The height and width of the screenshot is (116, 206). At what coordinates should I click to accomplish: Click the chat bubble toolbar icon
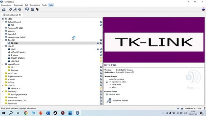(x=27, y=9)
